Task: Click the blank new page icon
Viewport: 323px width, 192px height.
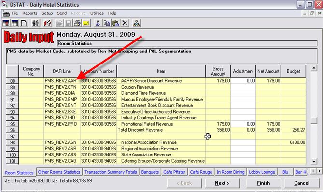Action: [x=24, y=23]
